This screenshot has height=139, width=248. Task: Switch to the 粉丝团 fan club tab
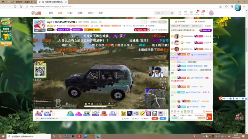click(208, 26)
